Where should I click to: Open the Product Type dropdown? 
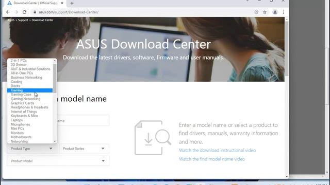pyautogui.click(x=31, y=149)
